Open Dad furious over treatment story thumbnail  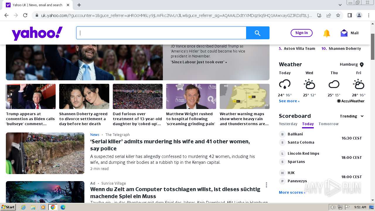(138, 96)
